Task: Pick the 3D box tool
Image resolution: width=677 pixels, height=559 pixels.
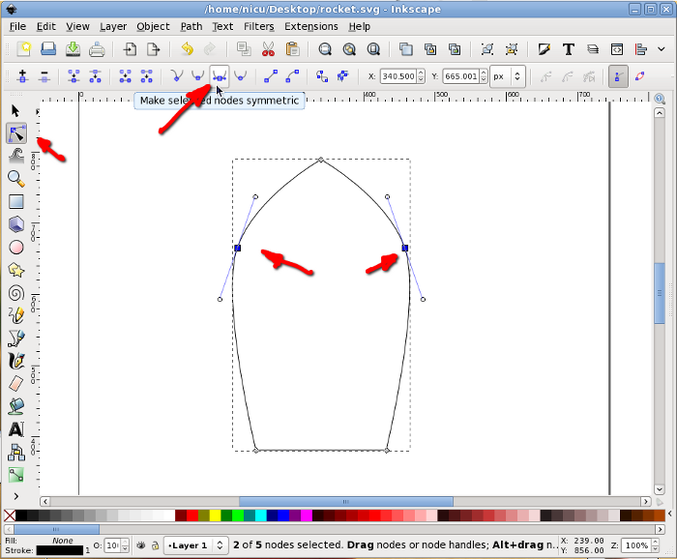Action: coord(16,224)
